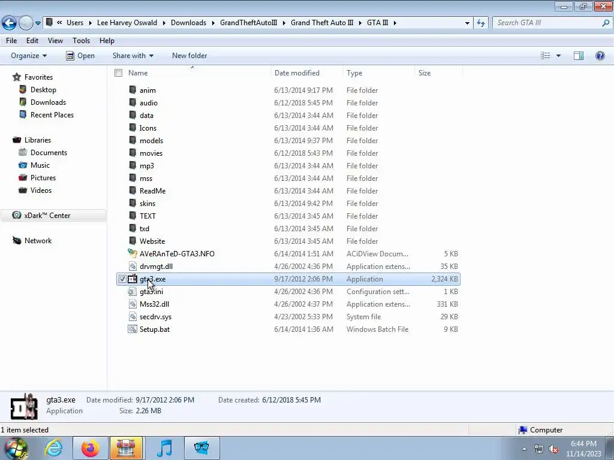The height and width of the screenshot is (460, 614).
Task: Select the Icons folder icon
Action: 133,127
